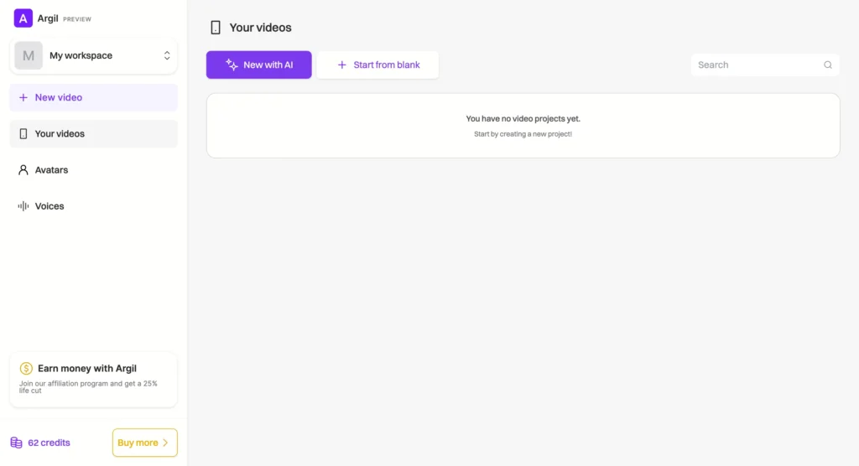859x466 pixels.
Task: Click the workspace avatar letter M
Action: coord(29,55)
